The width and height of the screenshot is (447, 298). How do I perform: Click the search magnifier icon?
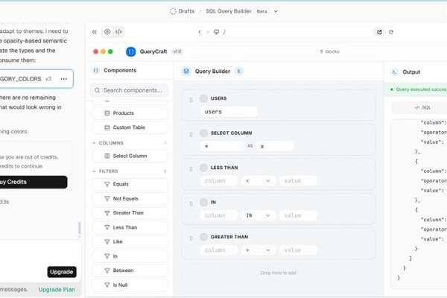97,90
